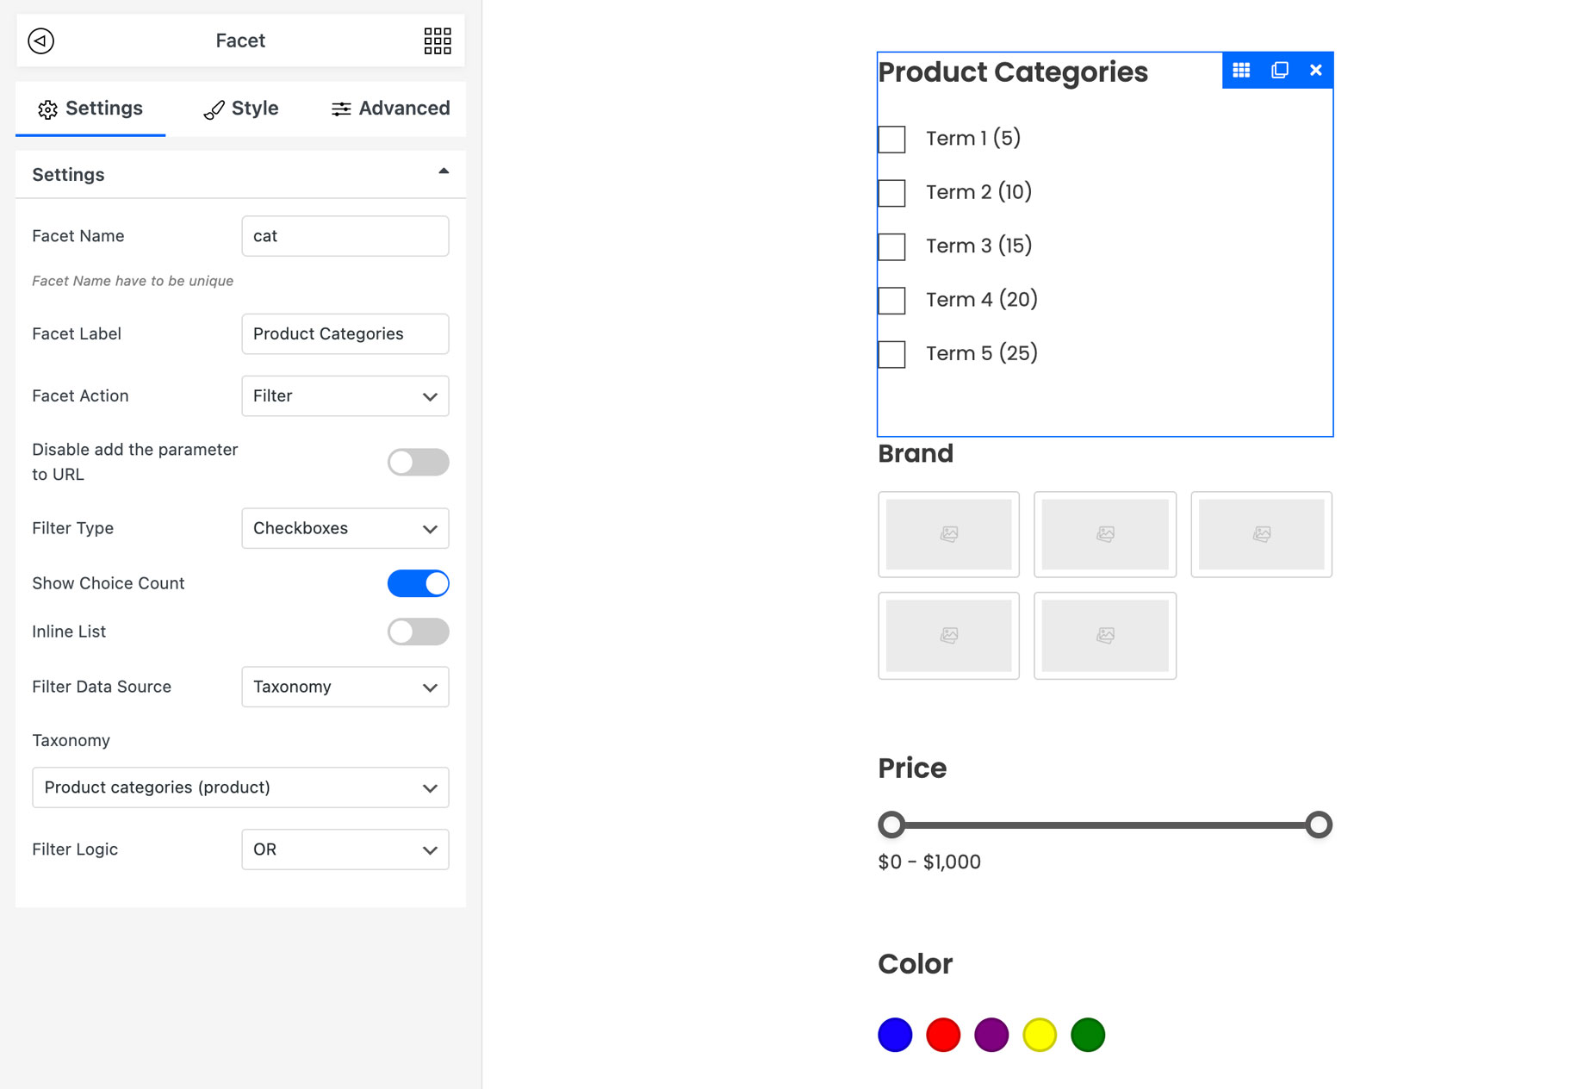The width and height of the screenshot is (1590, 1089).
Task: Click the back arrow in the Facet panel header
Action: 39,40
